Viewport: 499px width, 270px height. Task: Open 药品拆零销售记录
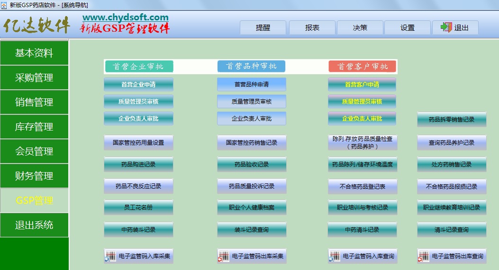[x=452, y=120]
